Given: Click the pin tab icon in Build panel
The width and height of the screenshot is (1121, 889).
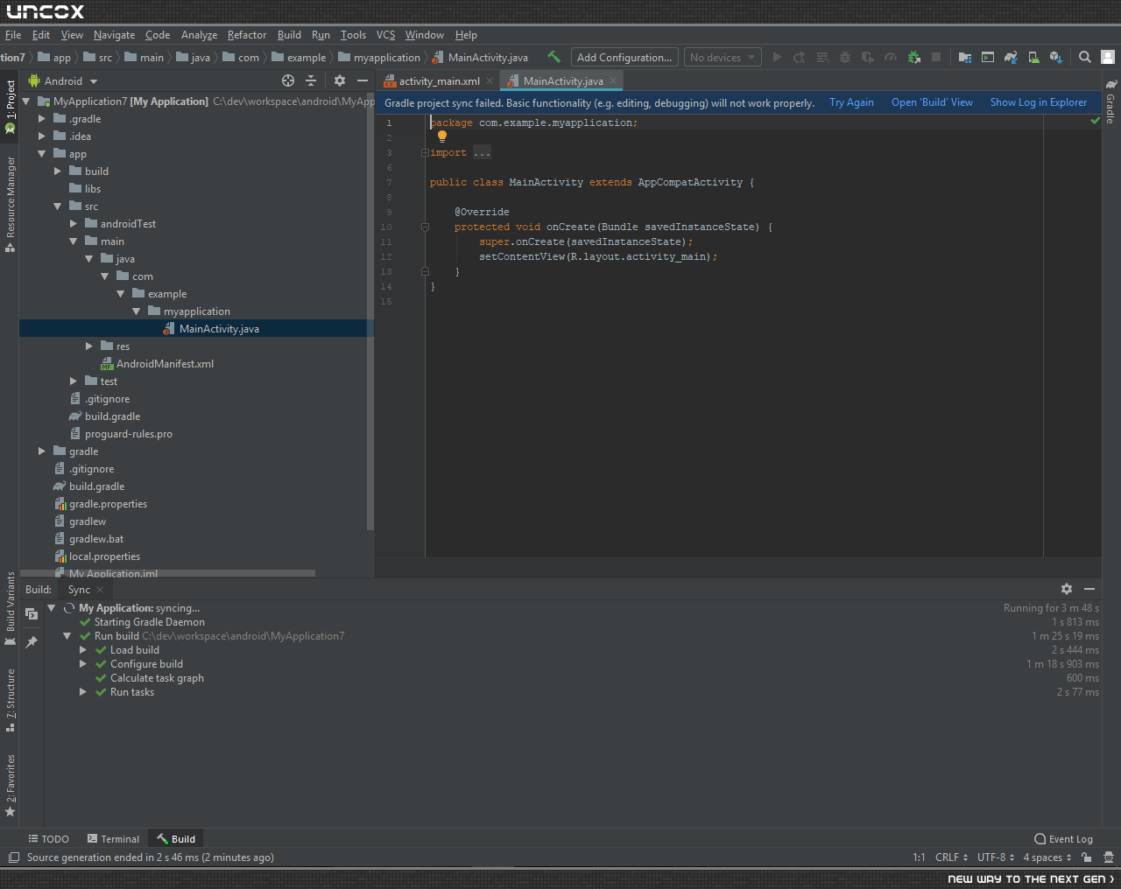Looking at the screenshot, I should 32,641.
